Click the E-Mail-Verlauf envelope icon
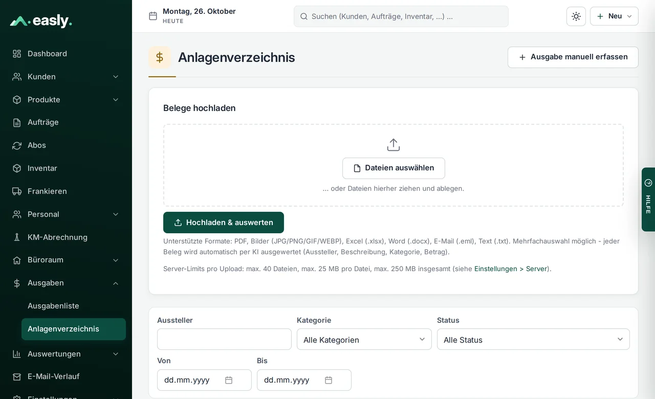 pos(17,376)
